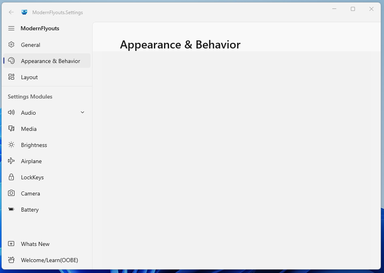Click the Appearance palette icon

pyautogui.click(x=11, y=61)
